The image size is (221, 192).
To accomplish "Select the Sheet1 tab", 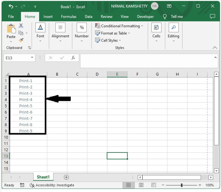I will click(43, 177).
